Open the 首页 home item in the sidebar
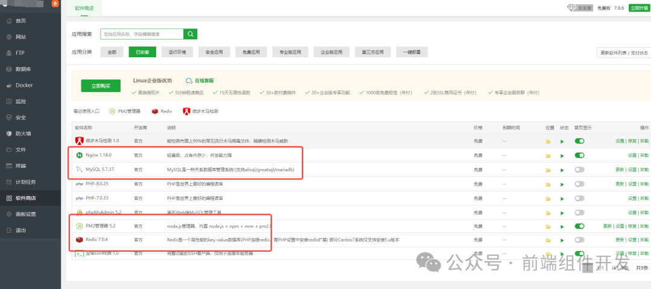The height and width of the screenshot is (289, 651). pos(20,20)
